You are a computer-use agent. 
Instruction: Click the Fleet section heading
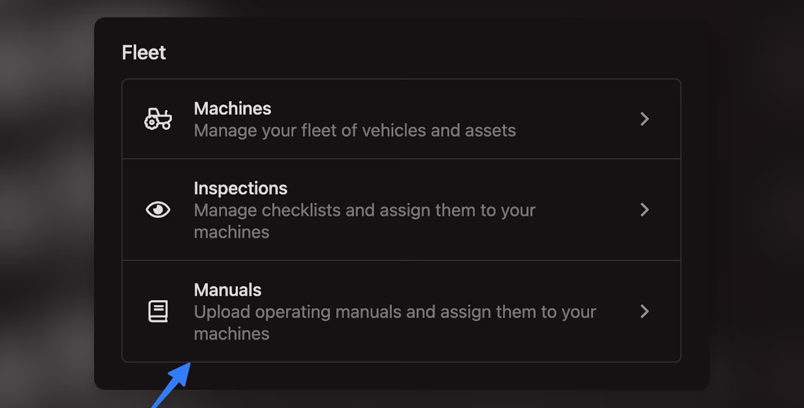144,53
